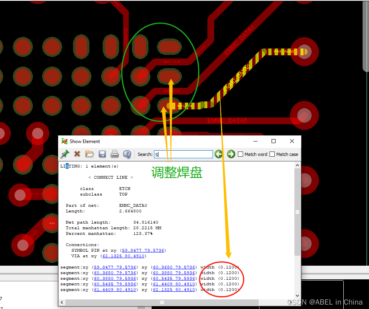The width and height of the screenshot is (369, 309).
Task: Minimize the Show Element window
Action: pos(255,141)
